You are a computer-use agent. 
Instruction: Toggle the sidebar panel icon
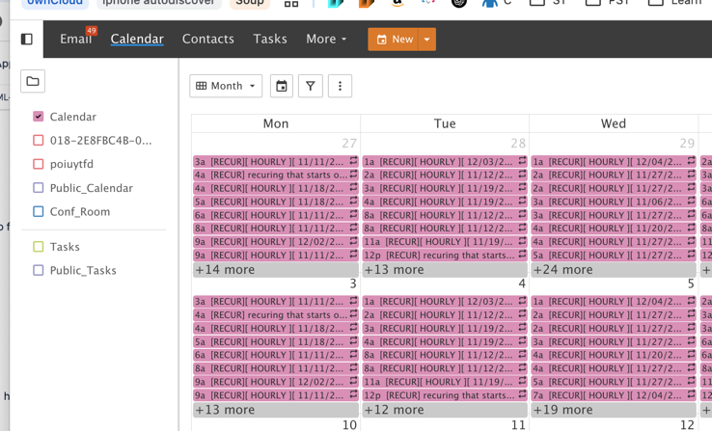(x=27, y=40)
